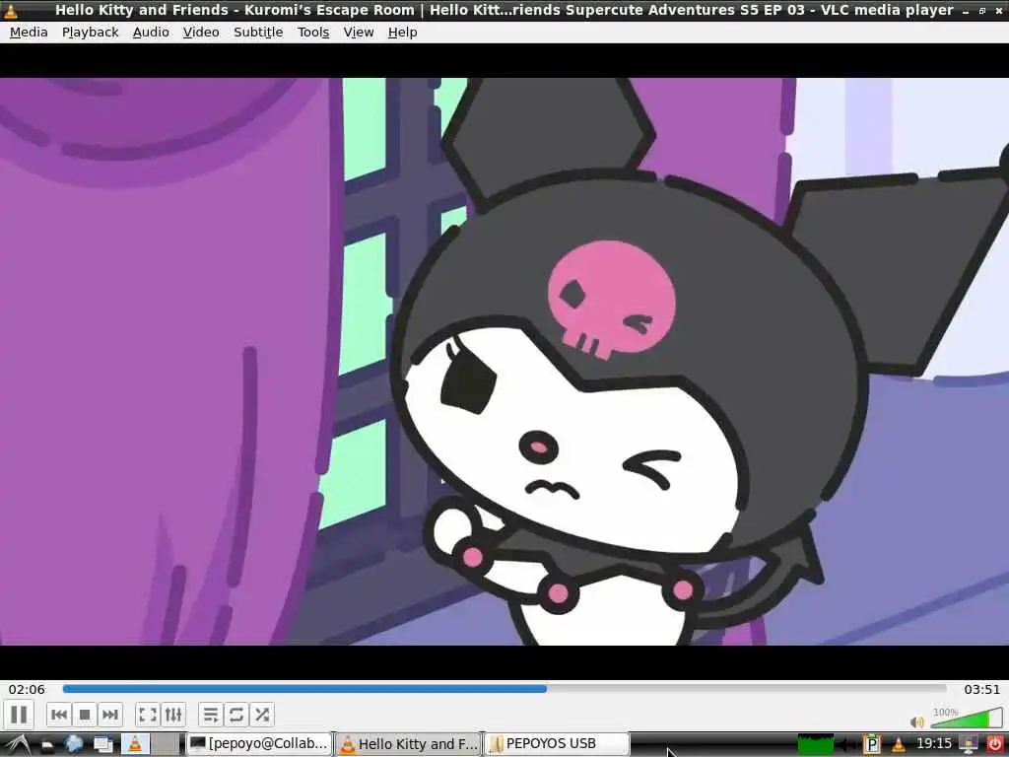Open the Subtitle menu
Screen dimensions: 1009x757
tap(258, 33)
